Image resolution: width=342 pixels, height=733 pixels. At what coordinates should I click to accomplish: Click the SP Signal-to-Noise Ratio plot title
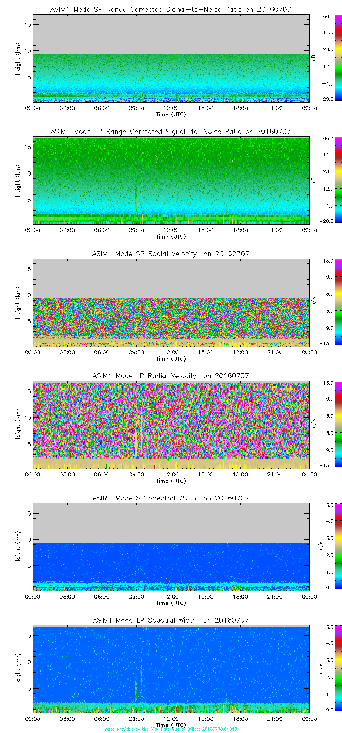171,9
